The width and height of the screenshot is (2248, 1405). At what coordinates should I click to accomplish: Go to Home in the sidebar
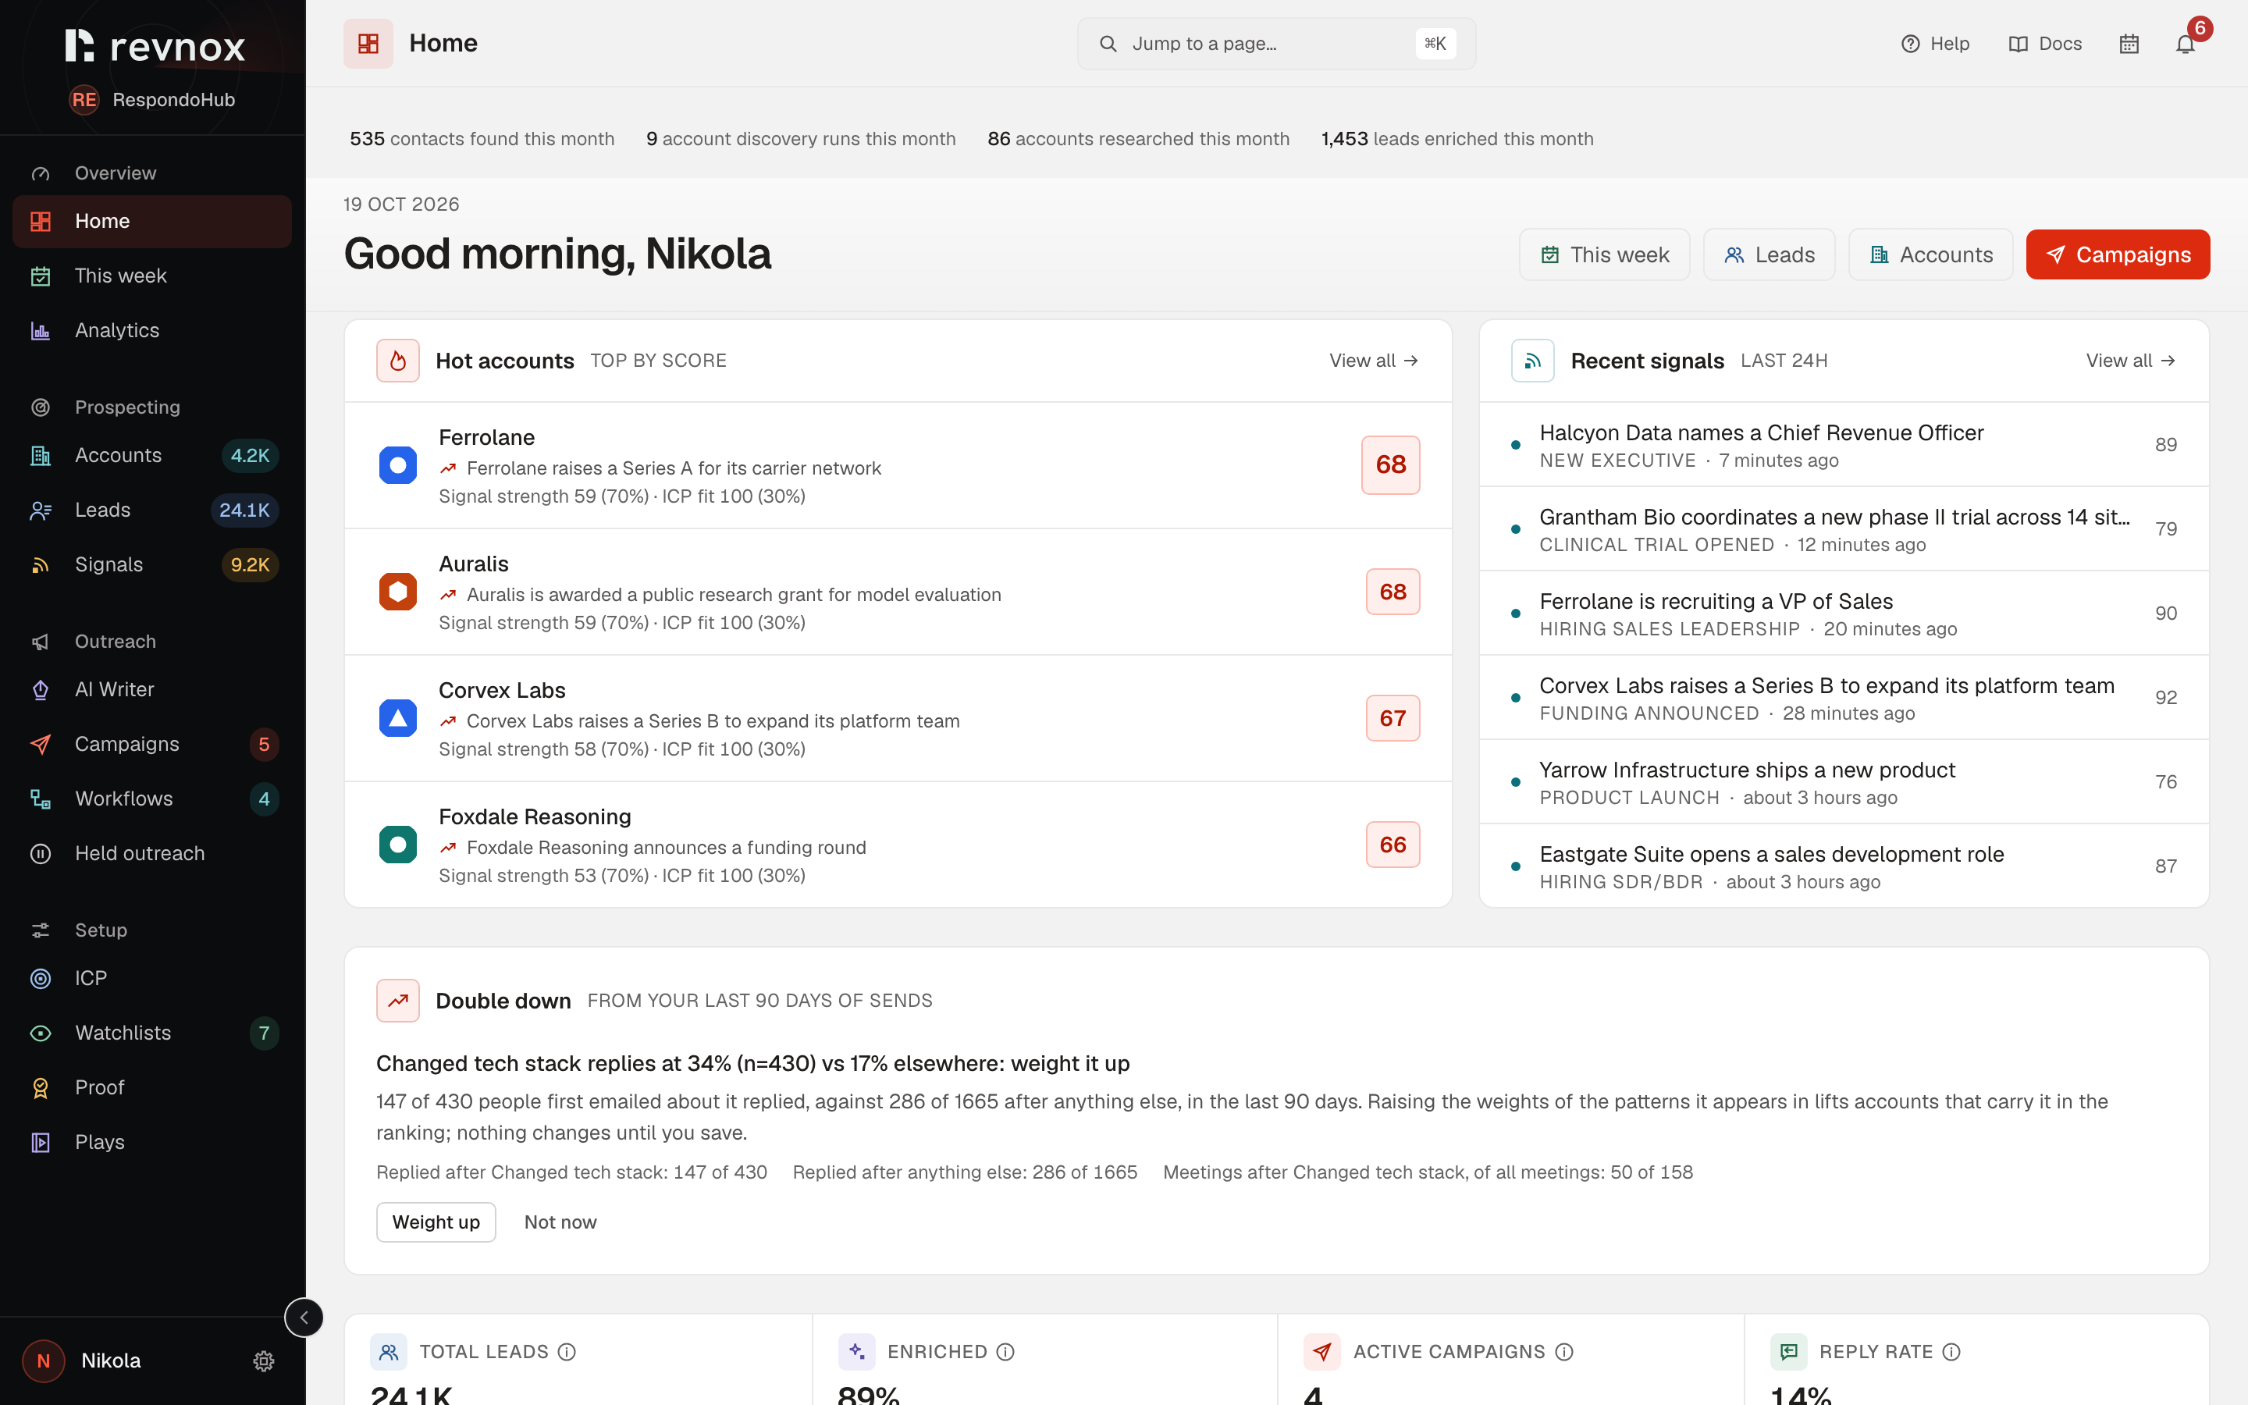tap(152, 221)
